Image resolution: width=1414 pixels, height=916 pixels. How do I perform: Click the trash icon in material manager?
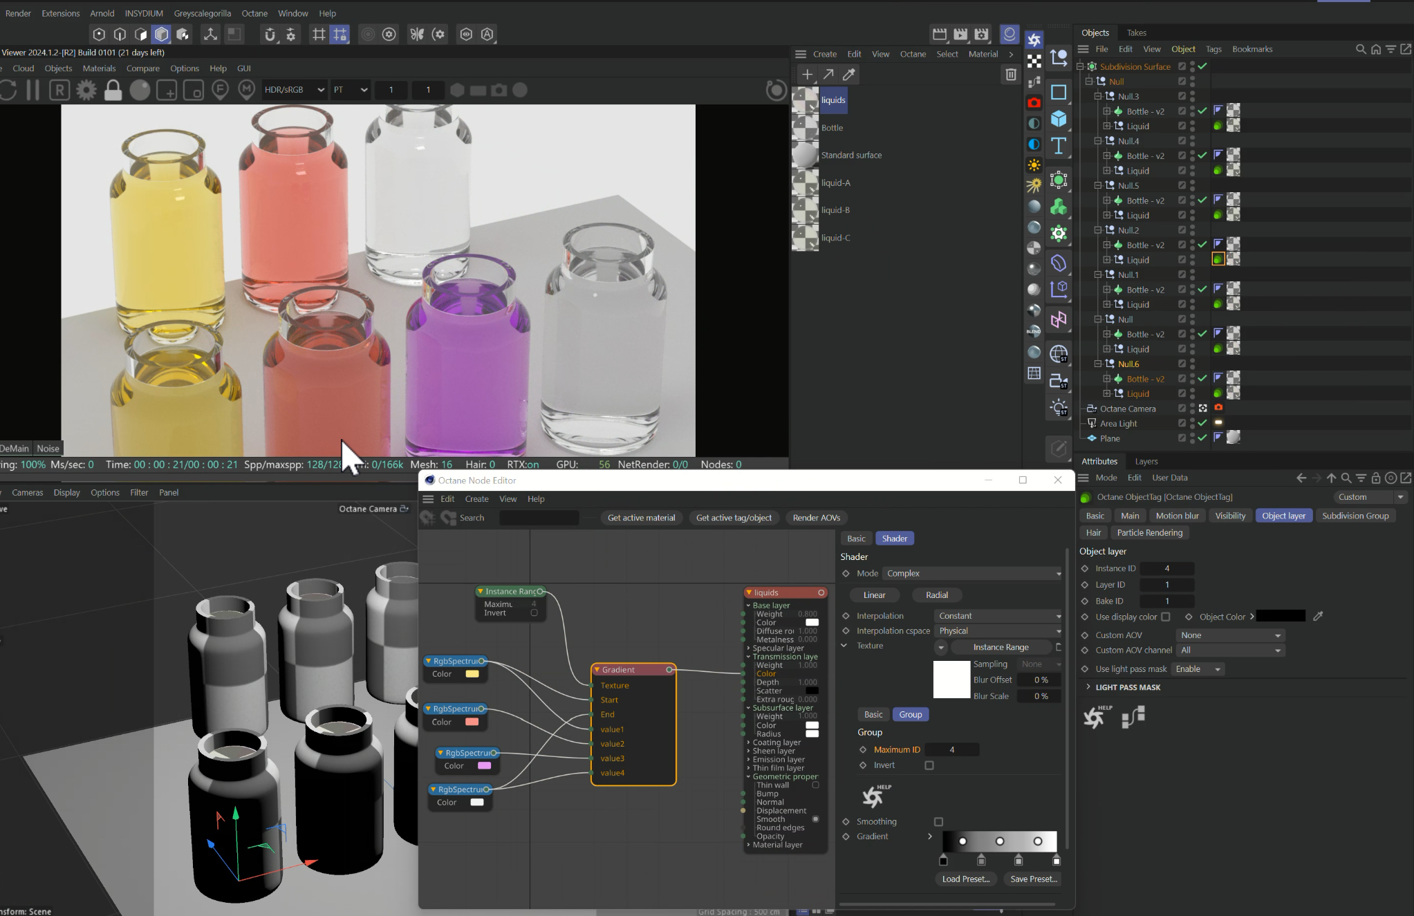[x=1010, y=75]
